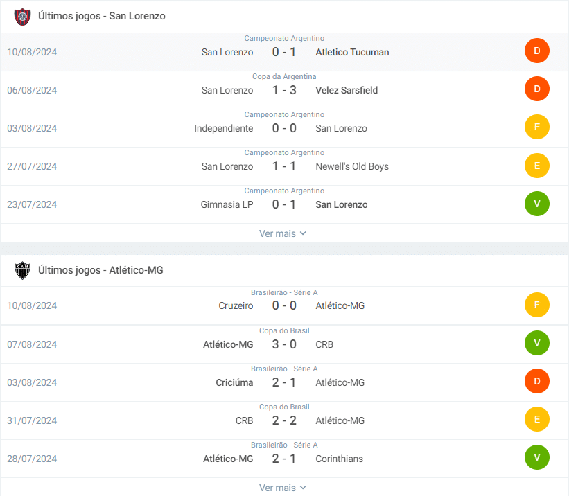Click the Atlético-MG club crest icon
Image resolution: width=569 pixels, height=496 pixels.
(22, 271)
